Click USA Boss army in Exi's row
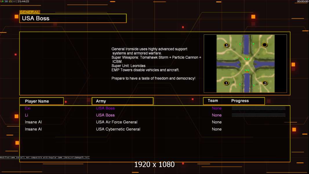The width and height of the screenshot is (309, 174). [x=105, y=108]
